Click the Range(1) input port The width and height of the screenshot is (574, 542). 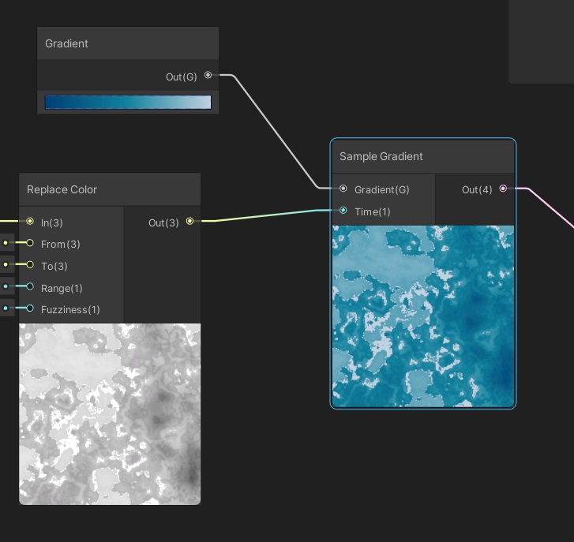pyautogui.click(x=30, y=287)
